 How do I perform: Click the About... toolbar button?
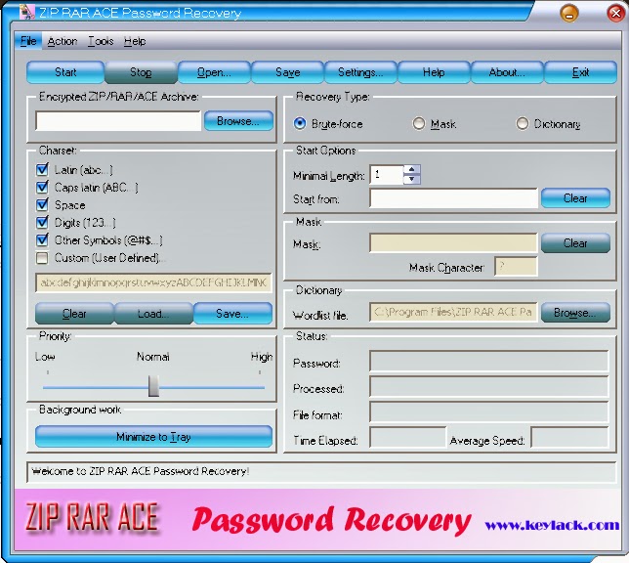click(x=507, y=72)
